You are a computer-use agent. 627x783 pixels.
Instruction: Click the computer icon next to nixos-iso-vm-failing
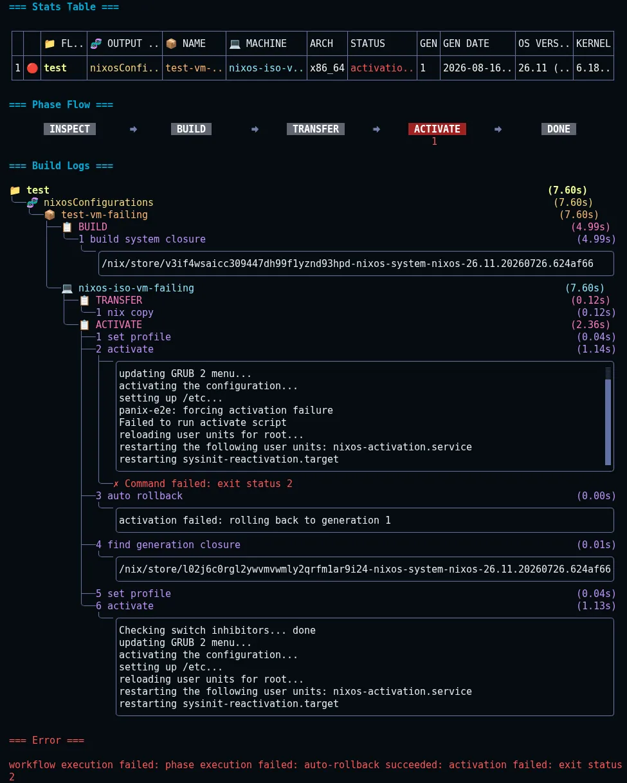(x=67, y=288)
